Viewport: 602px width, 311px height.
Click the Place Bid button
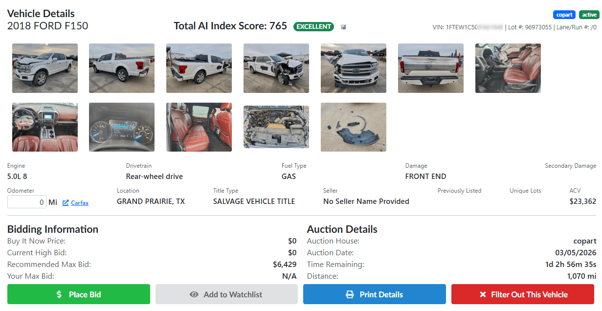(x=79, y=294)
